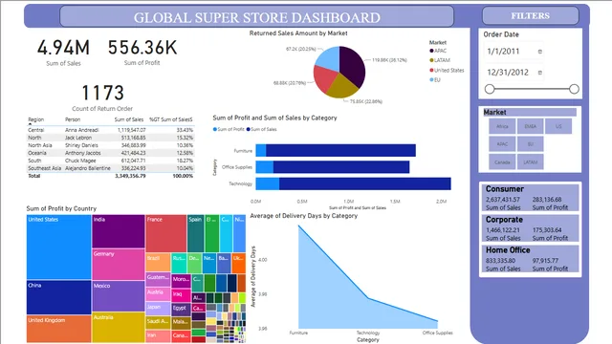612x344 pixels.
Task: Click the 119.88K (36.12%) pie data label
Action: point(389,60)
